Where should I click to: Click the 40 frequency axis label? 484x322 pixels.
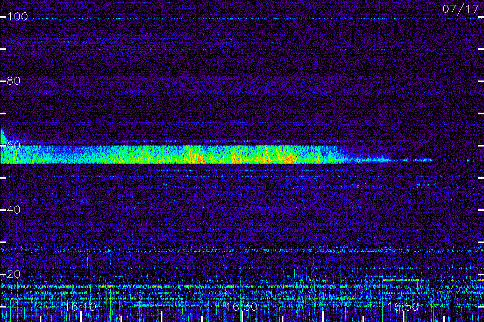(13, 209)
